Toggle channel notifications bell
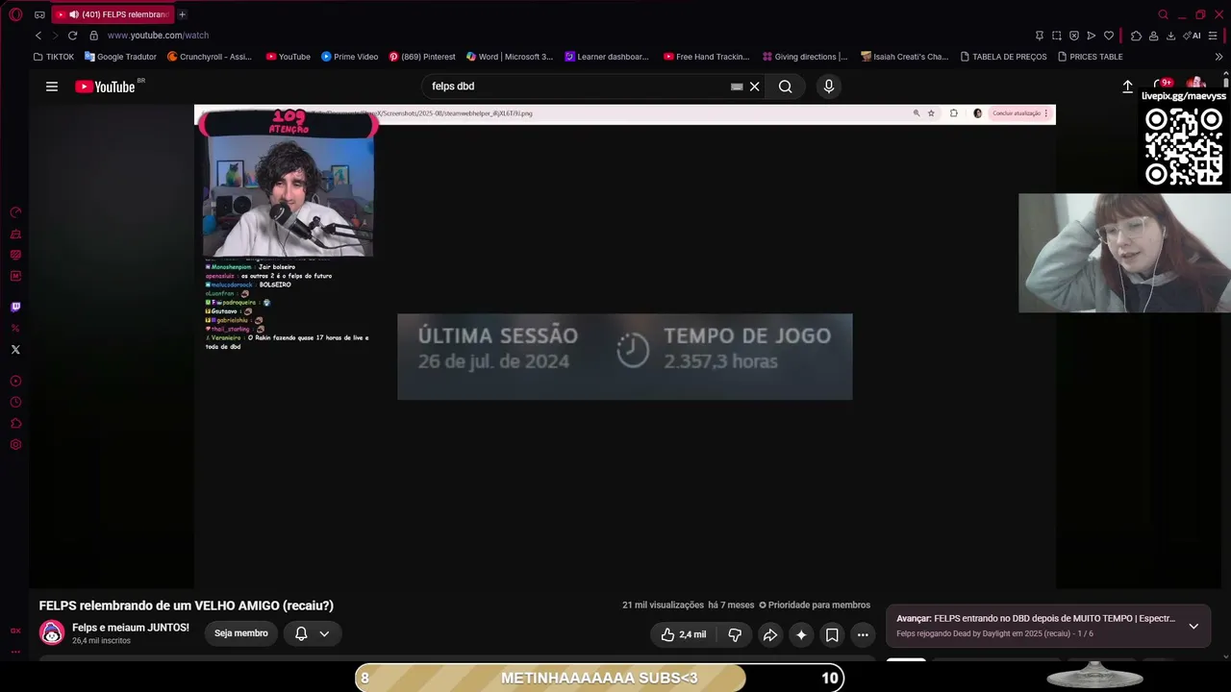This screenshot has width=1231, height=692. click(301, 633)
